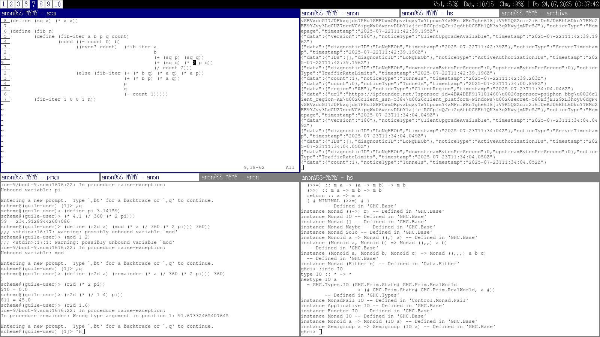Select the top-right hs terminal tab

[450, 13]
